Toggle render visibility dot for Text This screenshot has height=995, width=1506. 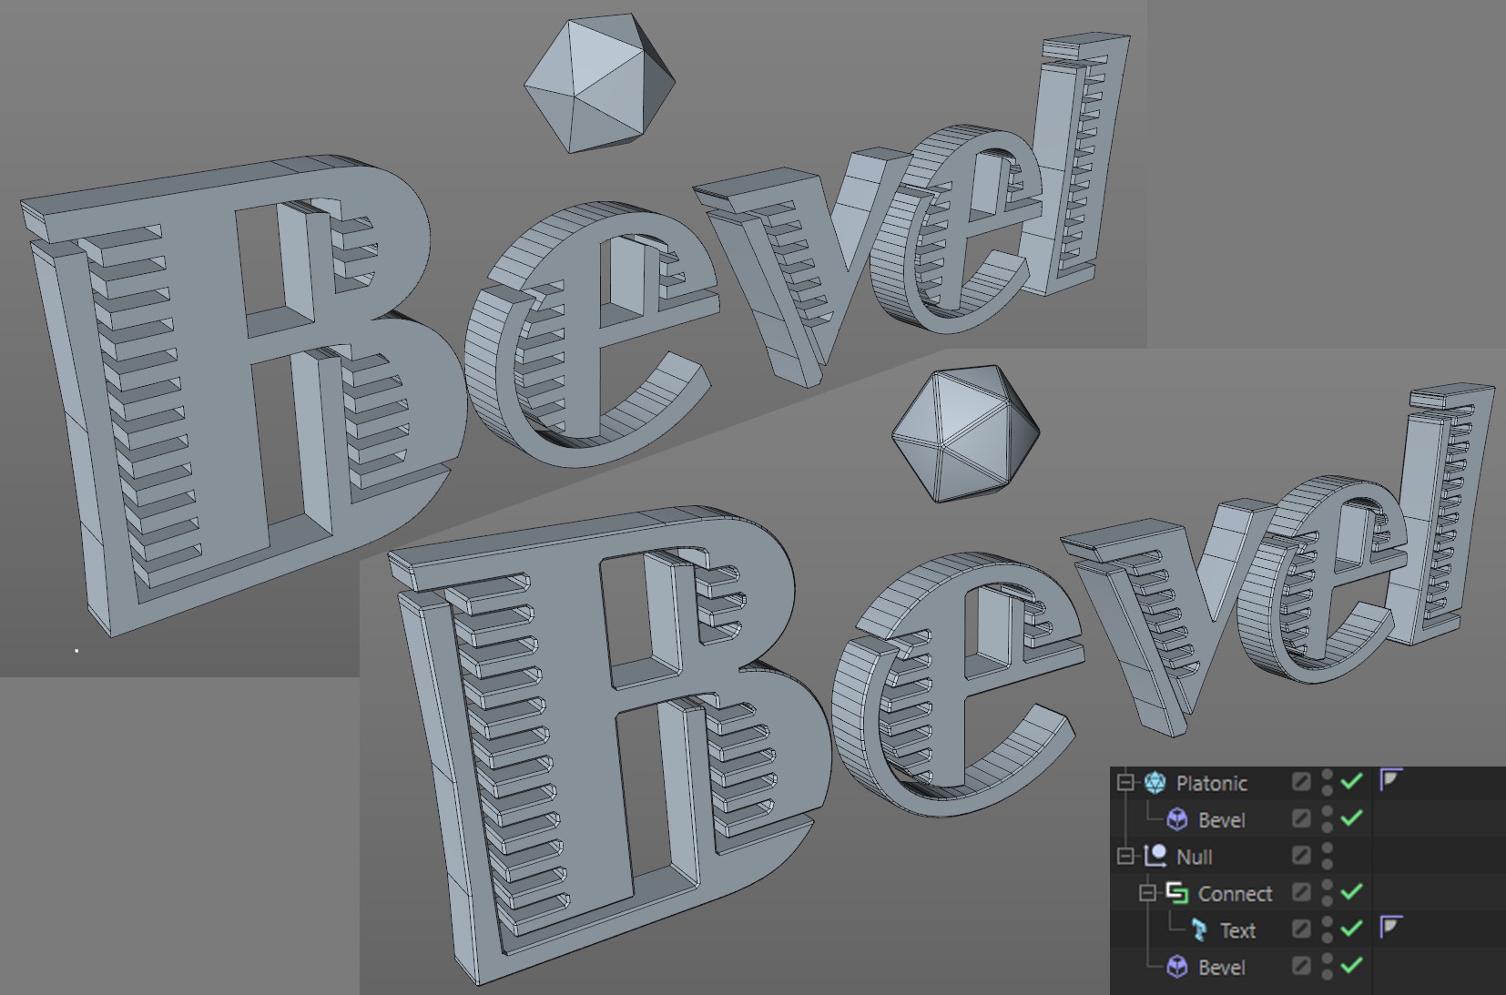[1328, 937]
